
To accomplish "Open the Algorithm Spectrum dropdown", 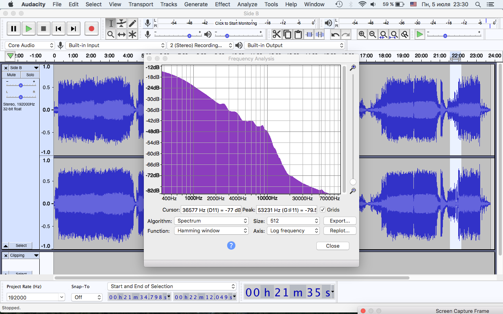I will click(x=211, y=221).
